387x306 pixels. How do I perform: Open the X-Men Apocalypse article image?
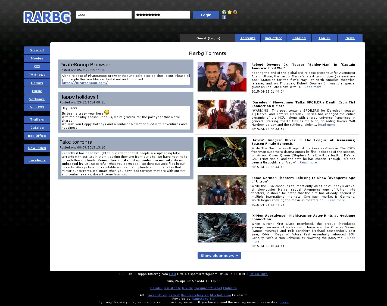pyautogui.click(x=222, y=228)
